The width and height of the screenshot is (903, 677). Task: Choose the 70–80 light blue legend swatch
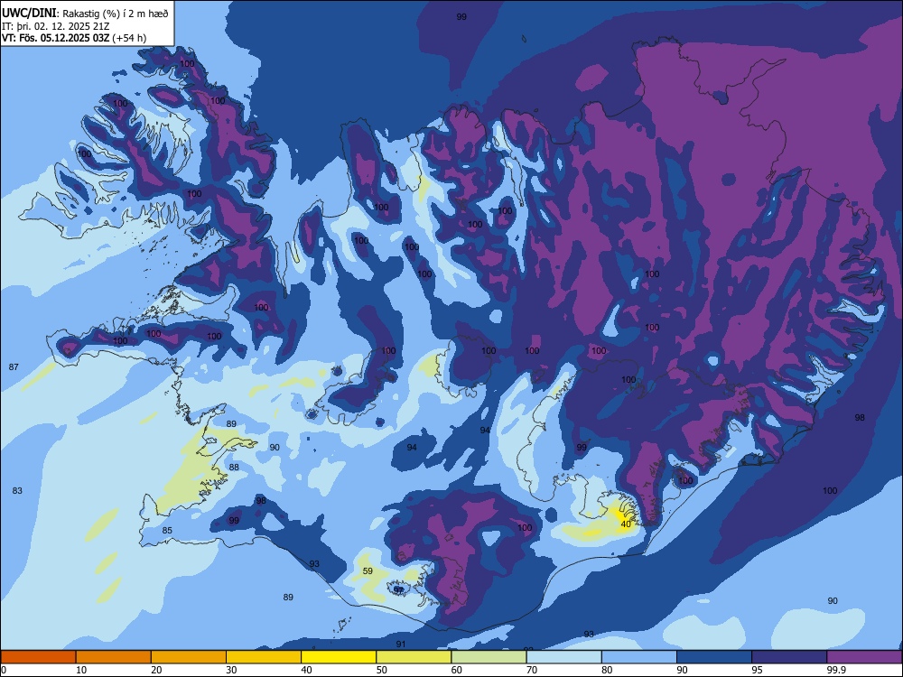563,657
